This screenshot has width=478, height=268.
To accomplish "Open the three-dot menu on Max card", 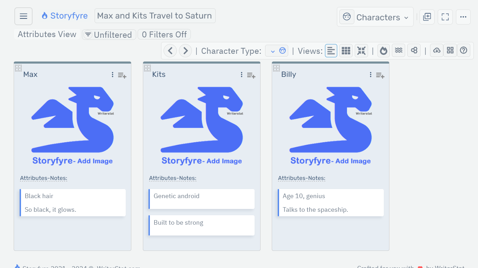I will 112,74.
